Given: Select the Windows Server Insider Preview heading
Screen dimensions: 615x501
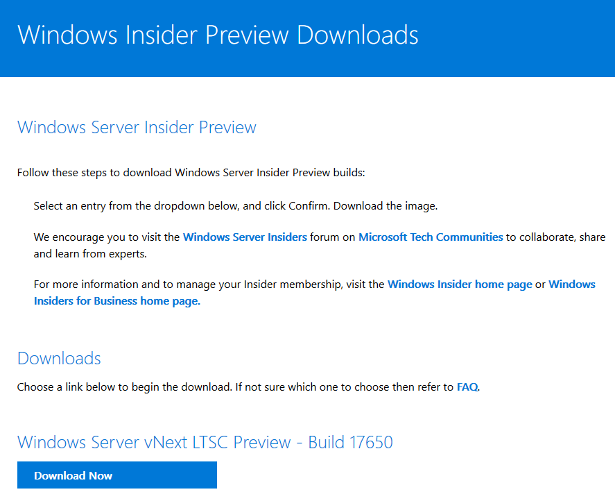Looking at the screenshot, I should coord(137,127).
